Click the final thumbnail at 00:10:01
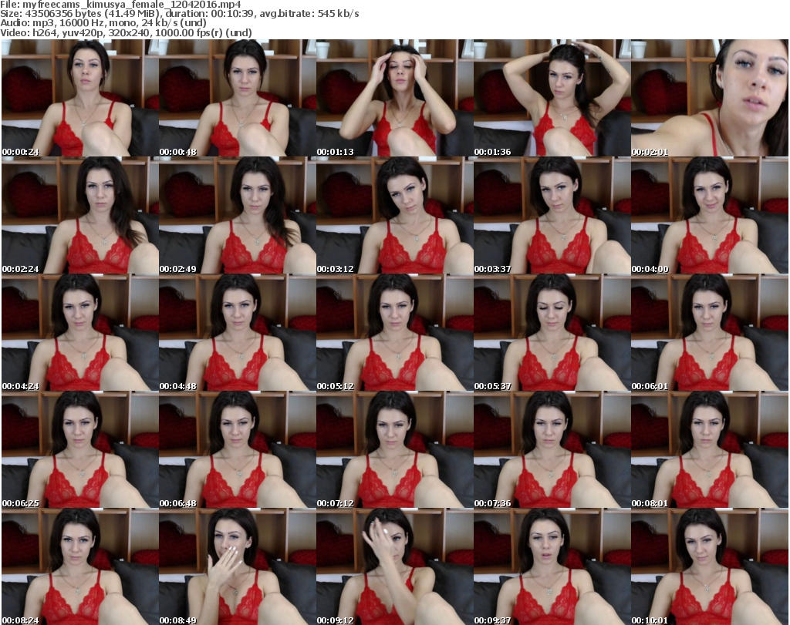The image size is (790, 625). point(709,566)
